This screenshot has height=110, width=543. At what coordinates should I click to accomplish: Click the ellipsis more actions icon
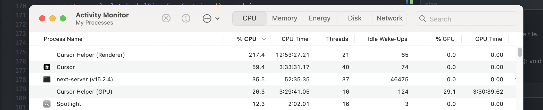[207, 18]
